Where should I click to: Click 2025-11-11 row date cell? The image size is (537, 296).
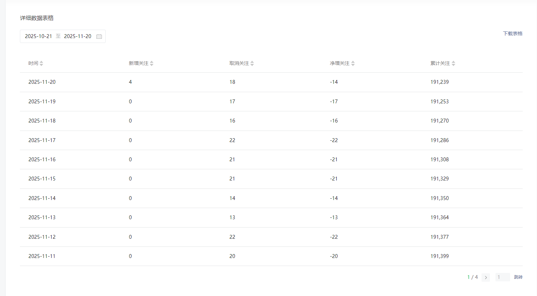[42, 256]
